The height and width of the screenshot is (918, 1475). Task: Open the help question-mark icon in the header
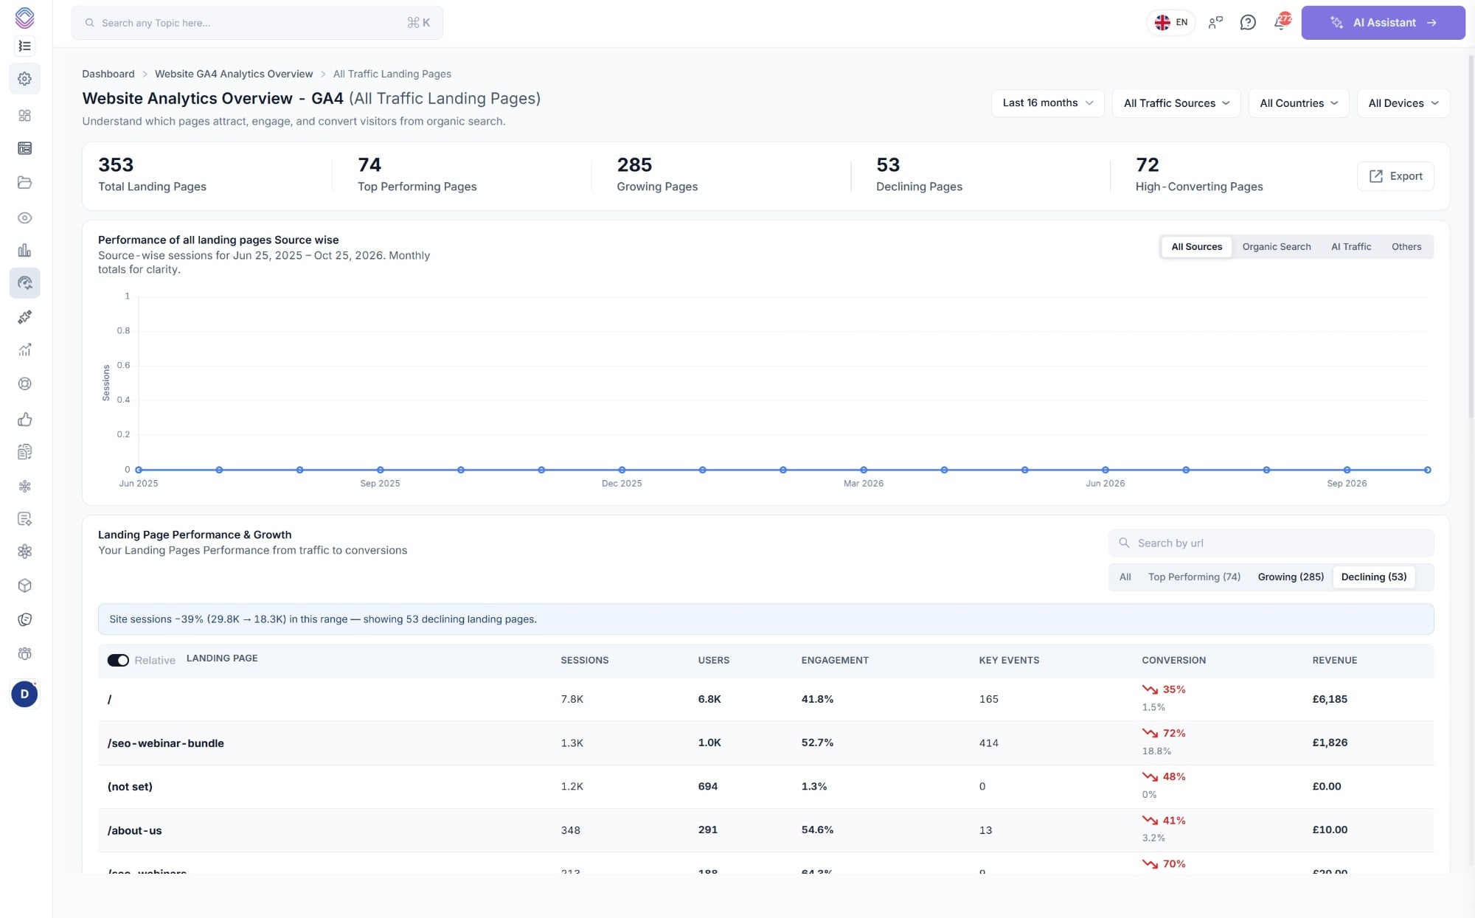pyautogui.click(x=1248, y=23)
